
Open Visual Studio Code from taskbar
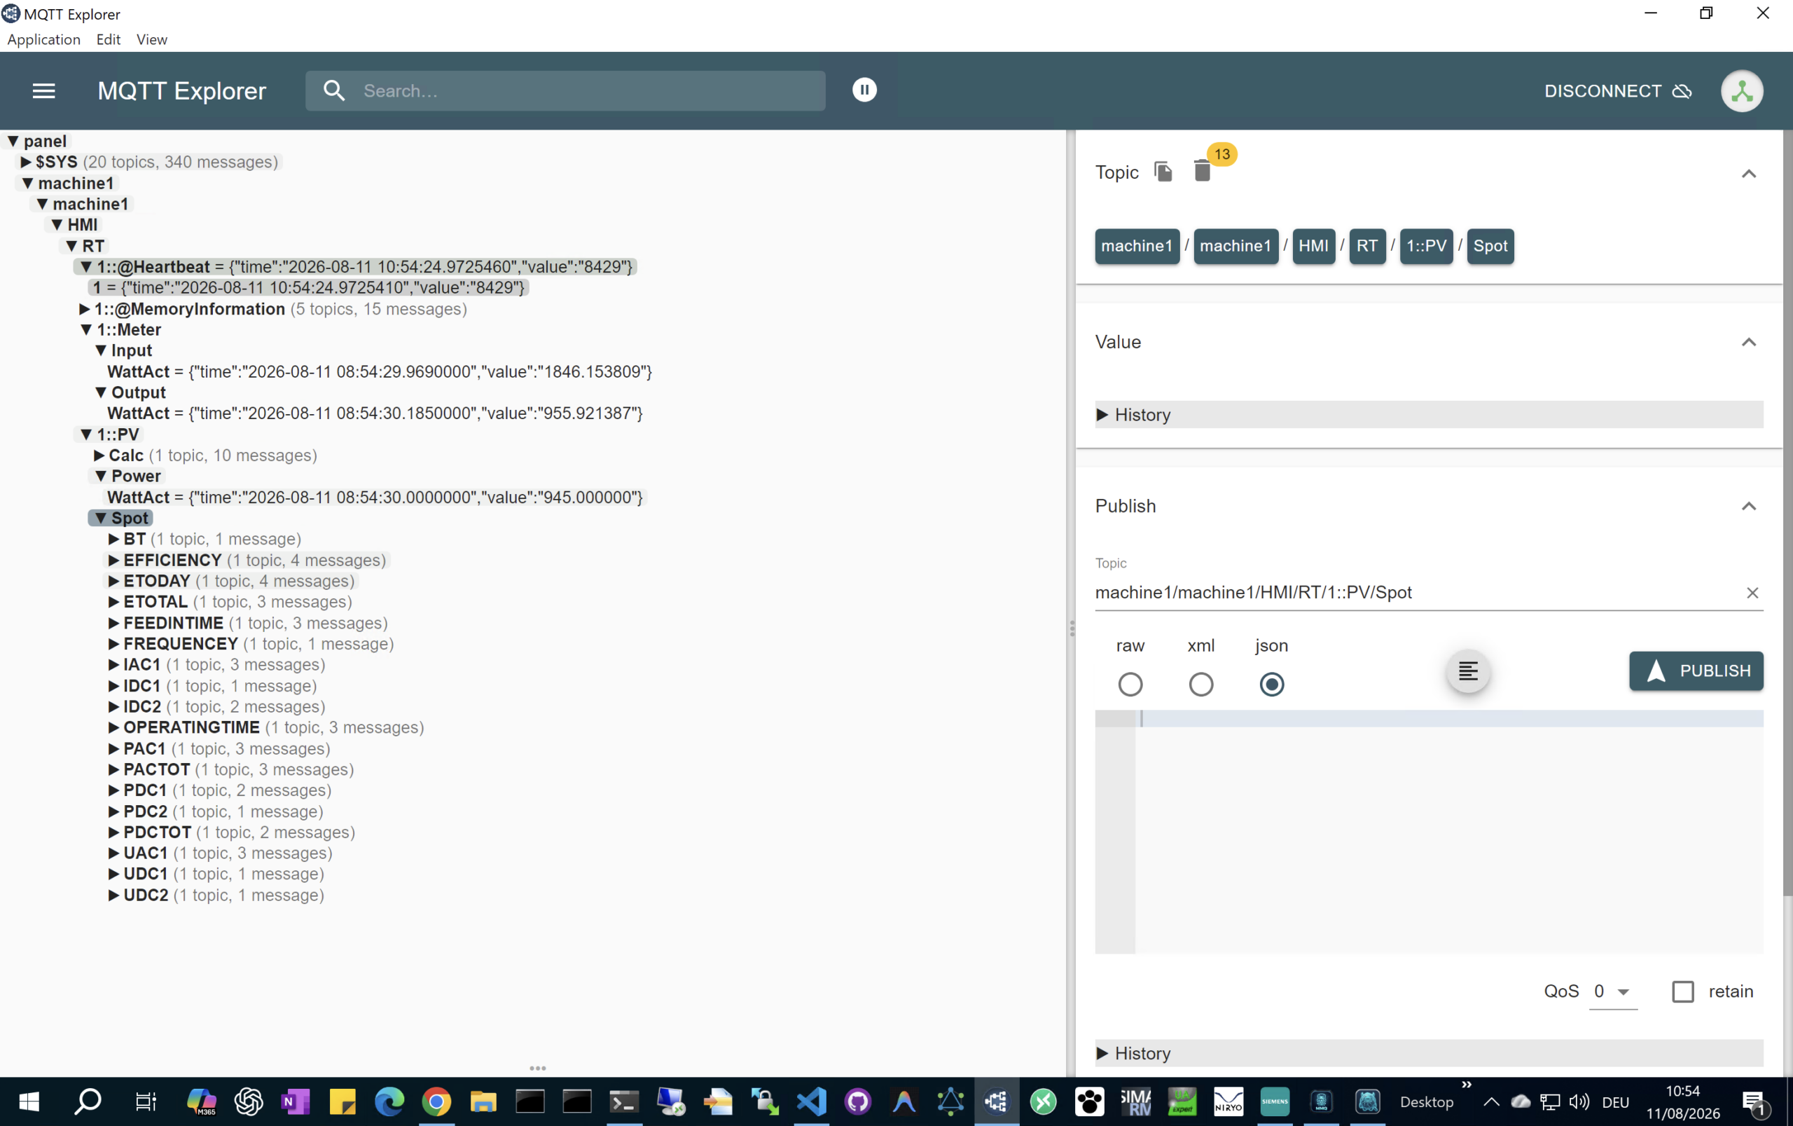coord(811,1101)
